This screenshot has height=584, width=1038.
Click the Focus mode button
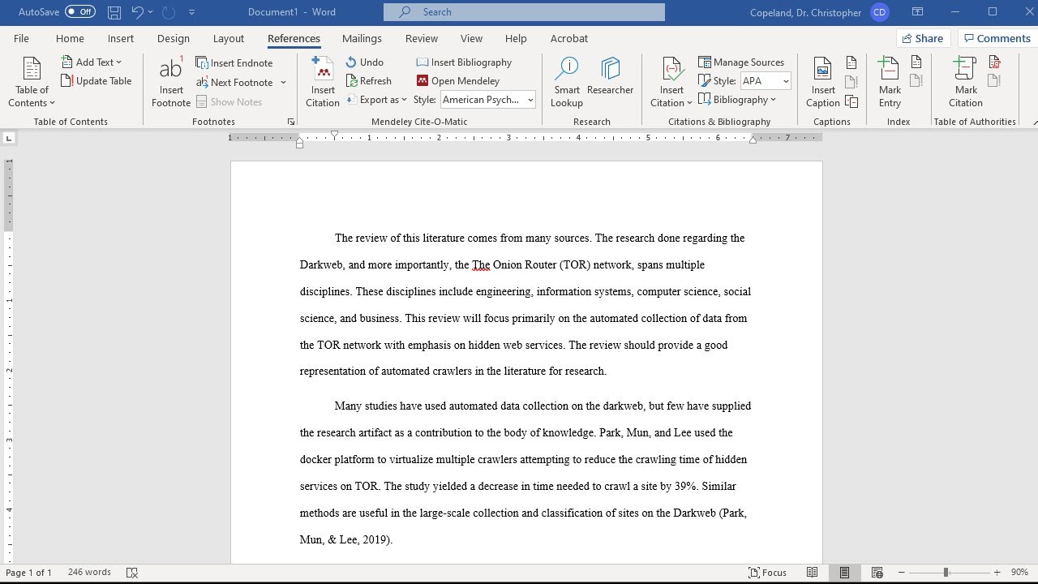pos(767,573)
